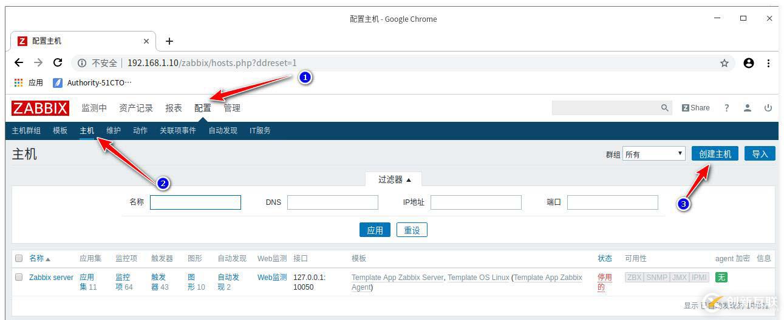This screenshot has width=784, height=320.
Task: Sort hosts by 状态 column
Action: 605,258
